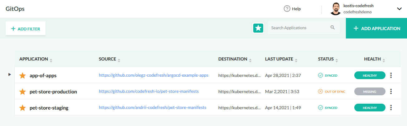This screenshot has width=407, height=126.
Task: Sort table by Health column
Action: [x=372, y=59]
